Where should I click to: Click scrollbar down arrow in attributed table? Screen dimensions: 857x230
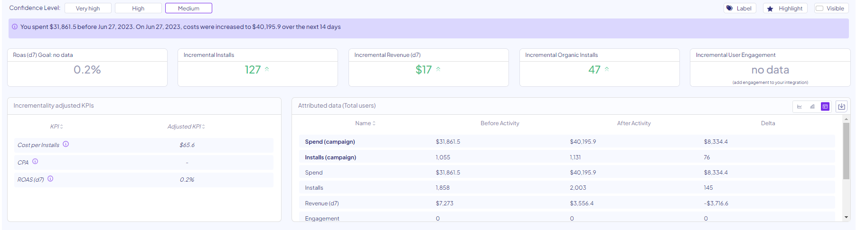[x=846, y=217]
